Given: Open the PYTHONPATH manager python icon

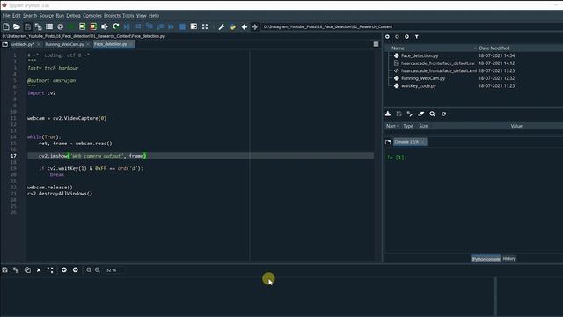Looking at the screenshot, I should (x=232, y=26).
